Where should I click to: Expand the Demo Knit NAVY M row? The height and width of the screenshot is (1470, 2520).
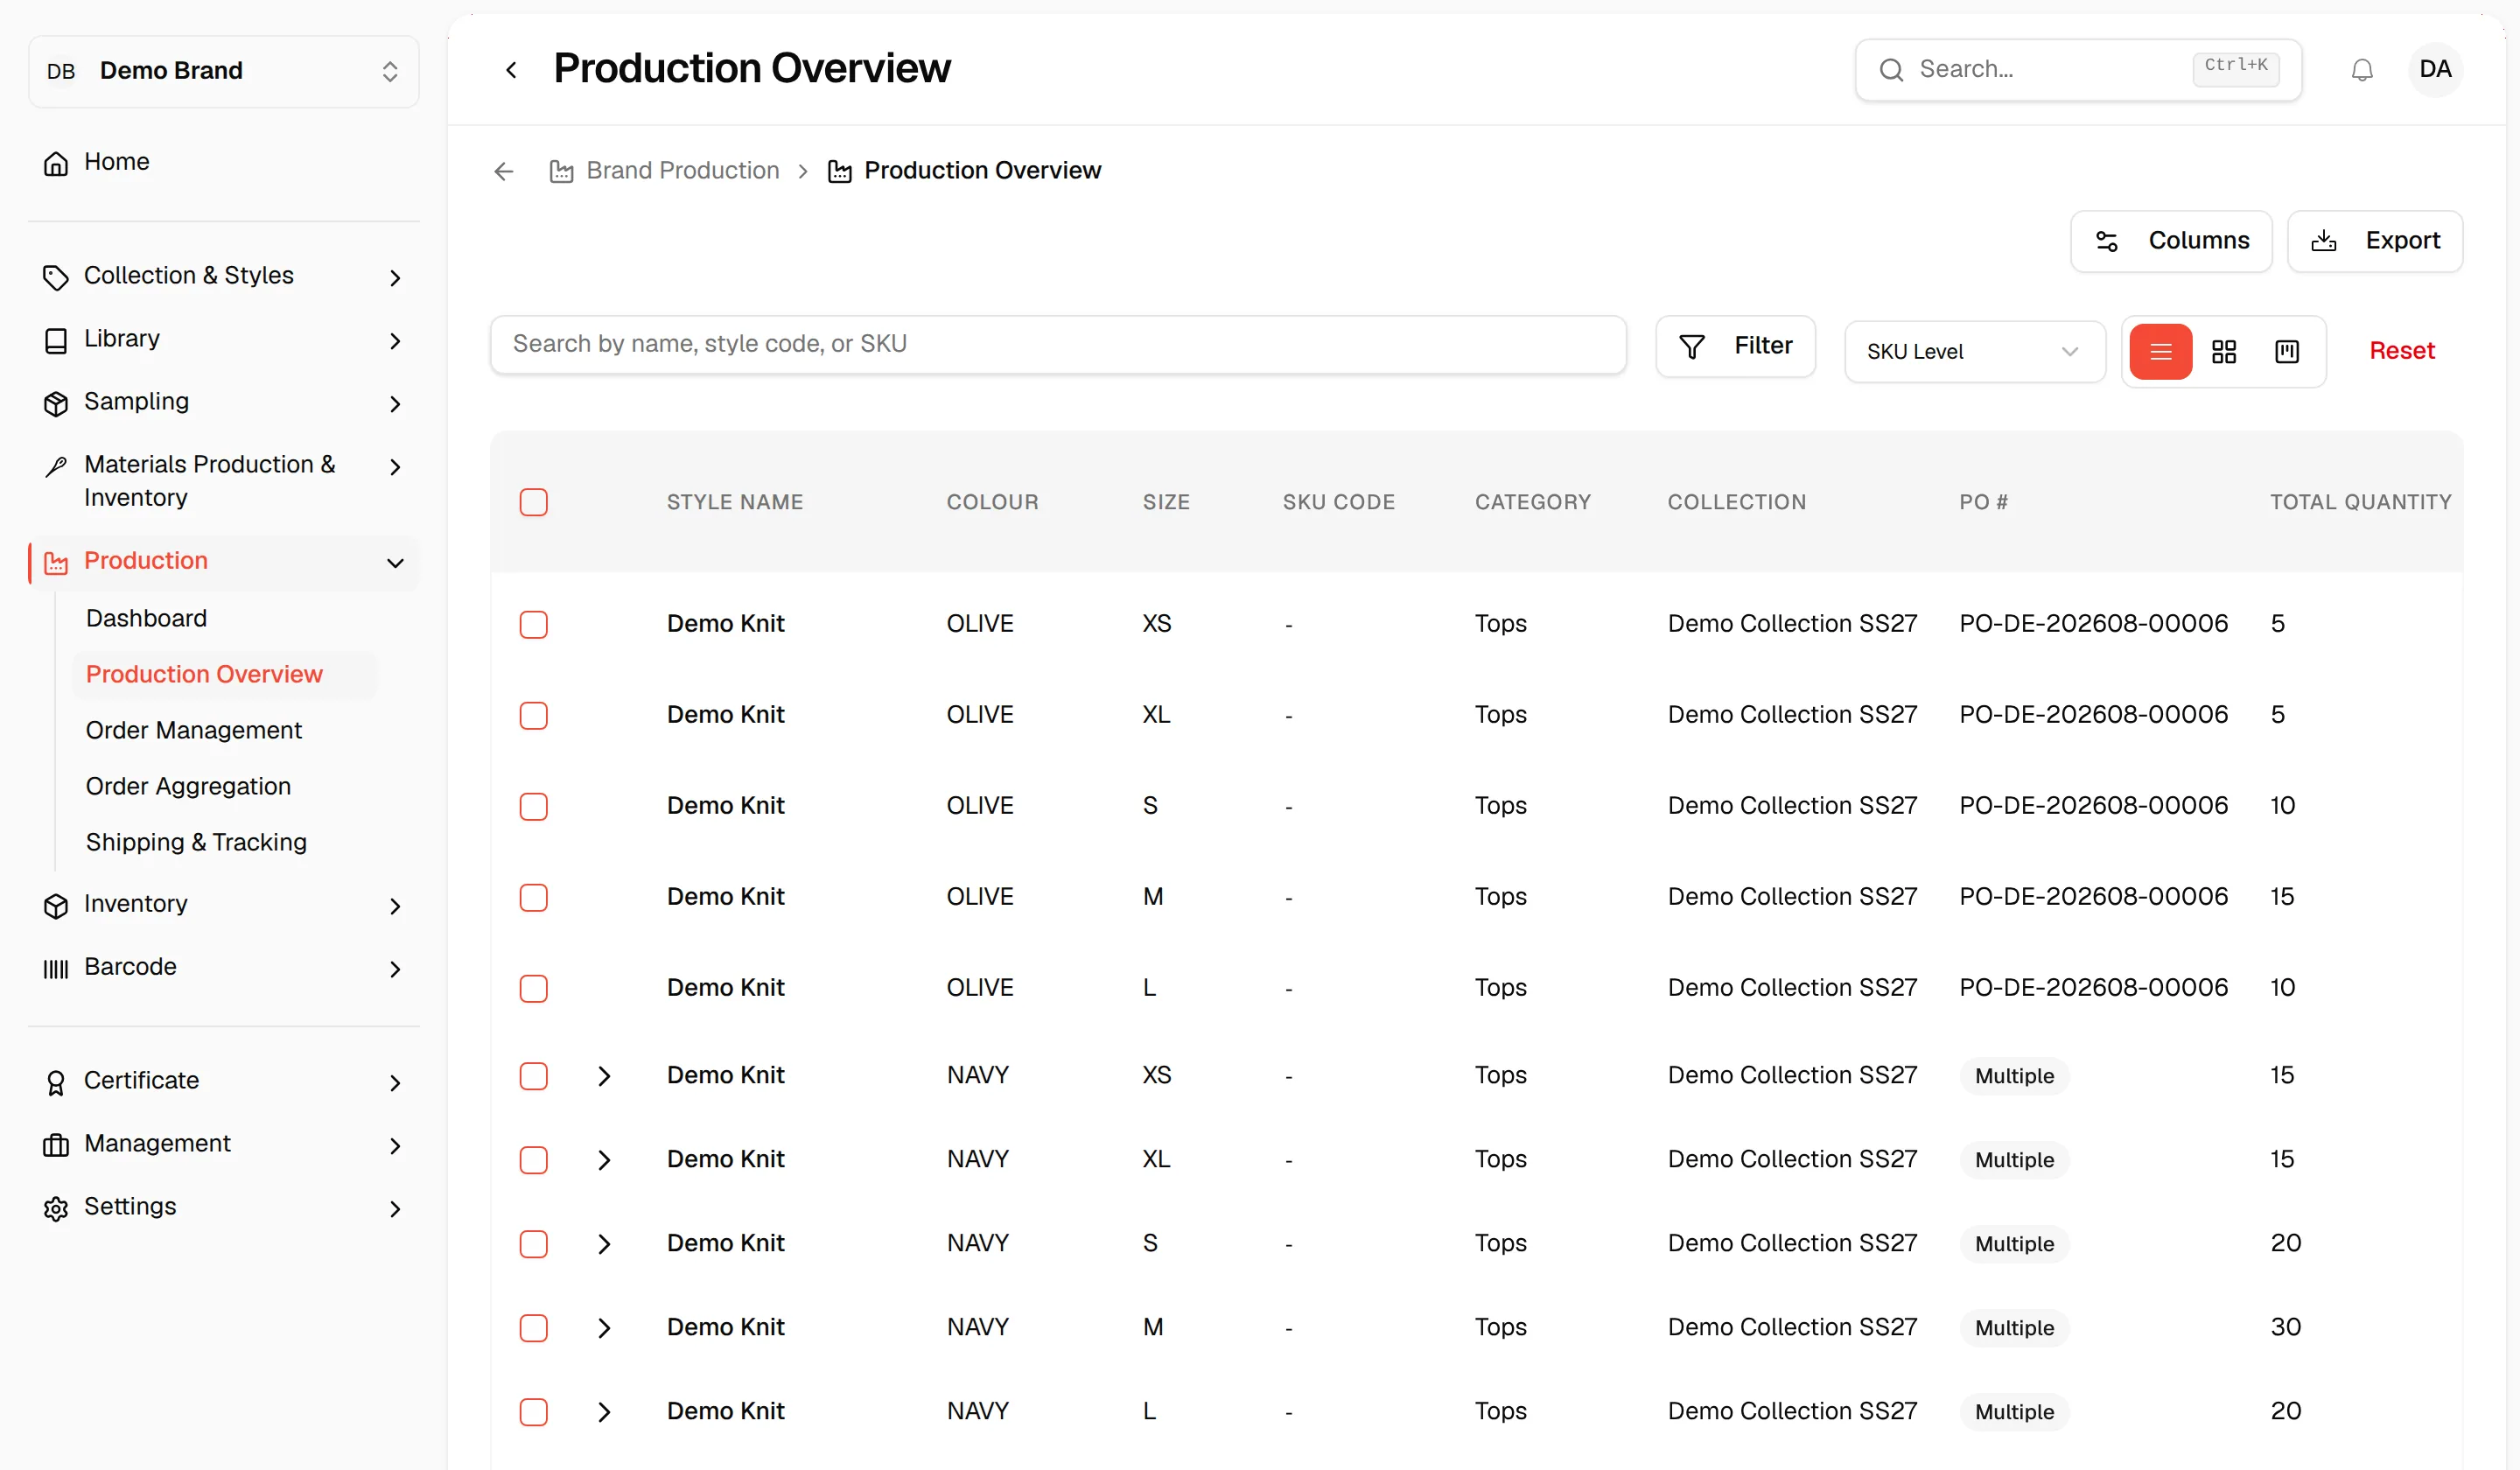604,1328
